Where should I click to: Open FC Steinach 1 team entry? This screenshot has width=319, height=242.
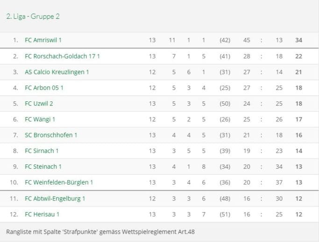[x=43, y=167]
